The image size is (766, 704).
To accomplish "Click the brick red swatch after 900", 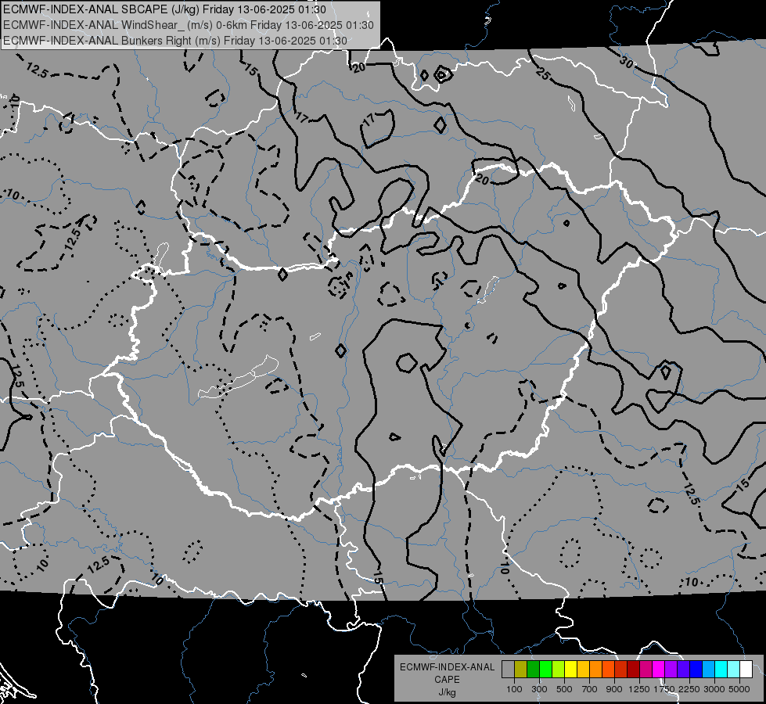I will [x=621, y=670].
